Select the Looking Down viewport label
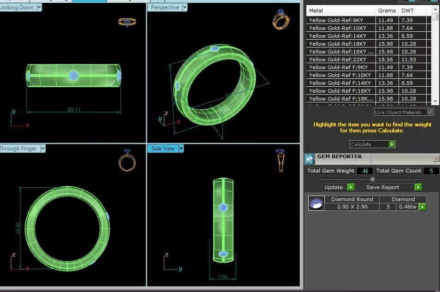440x292 pixels. tap(17, 7)
